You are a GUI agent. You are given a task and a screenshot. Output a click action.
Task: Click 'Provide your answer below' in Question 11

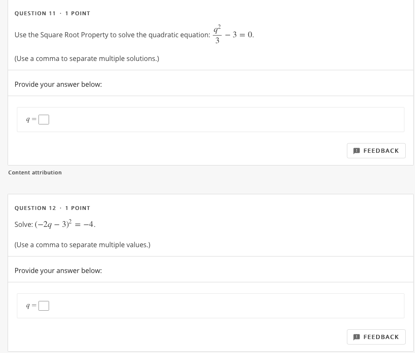[58, 84]
